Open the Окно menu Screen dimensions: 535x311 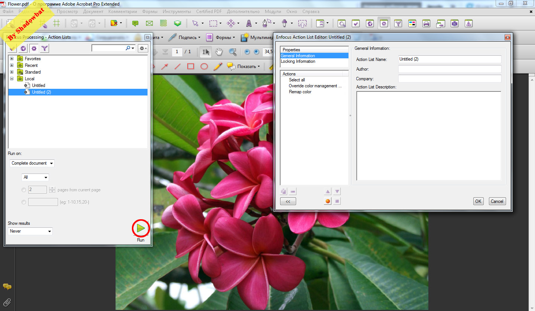292,12
